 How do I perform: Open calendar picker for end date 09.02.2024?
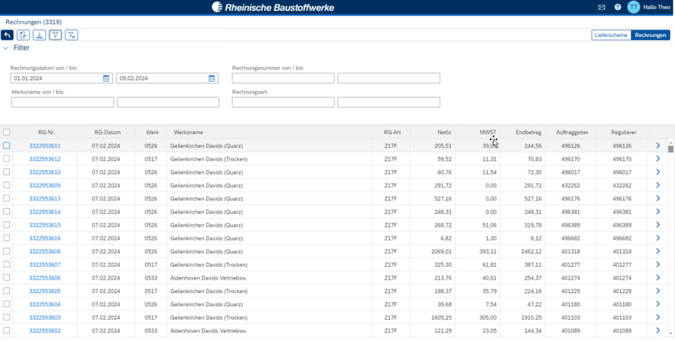(212, 78)
